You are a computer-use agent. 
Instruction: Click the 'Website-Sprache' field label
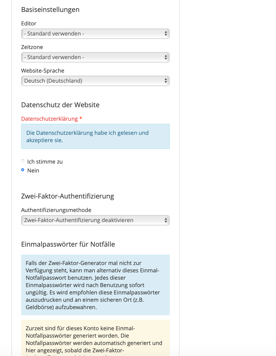coord(43,71)
